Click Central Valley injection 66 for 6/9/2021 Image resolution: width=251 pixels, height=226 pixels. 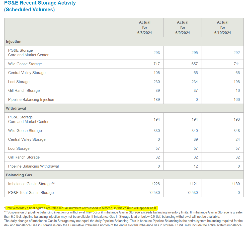196,73
